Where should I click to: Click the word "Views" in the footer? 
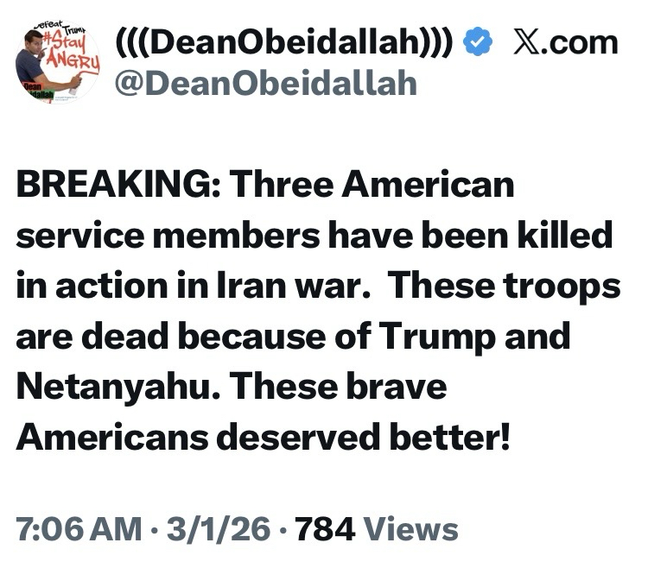[x=410, y=527]
